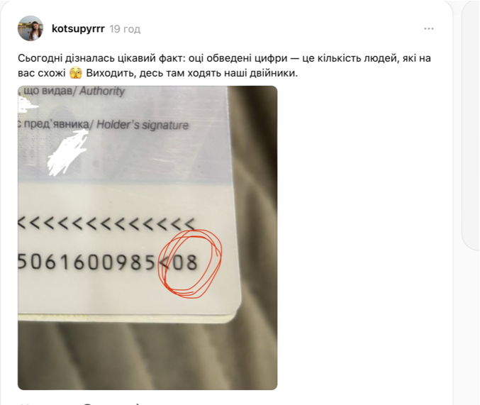Click the post text starting 'Сьогодні дізналась'
The height and width of the screenshot is (405, 480).
click(224, 65)
